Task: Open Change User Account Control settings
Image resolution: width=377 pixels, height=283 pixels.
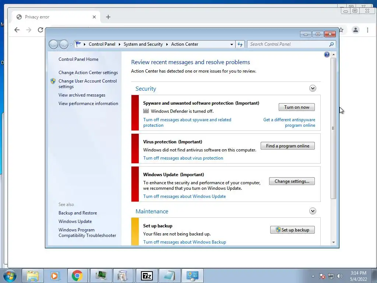Action: tap(88, 84)
